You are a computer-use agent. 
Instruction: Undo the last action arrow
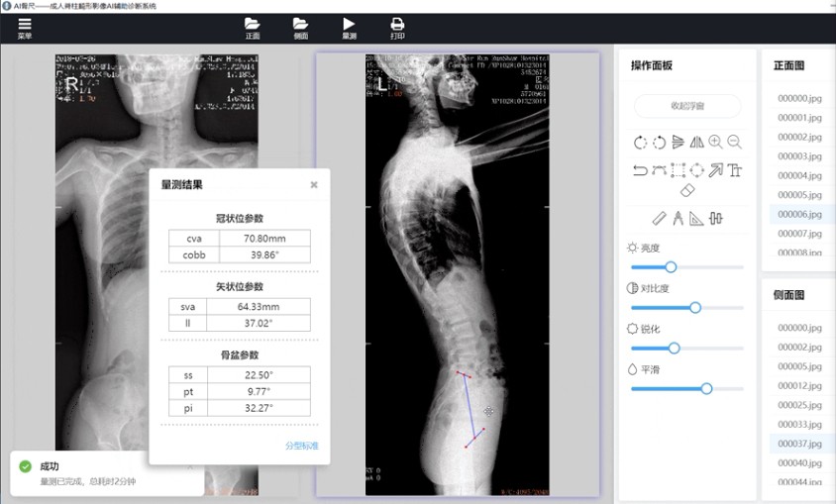(x=640, y=170)
